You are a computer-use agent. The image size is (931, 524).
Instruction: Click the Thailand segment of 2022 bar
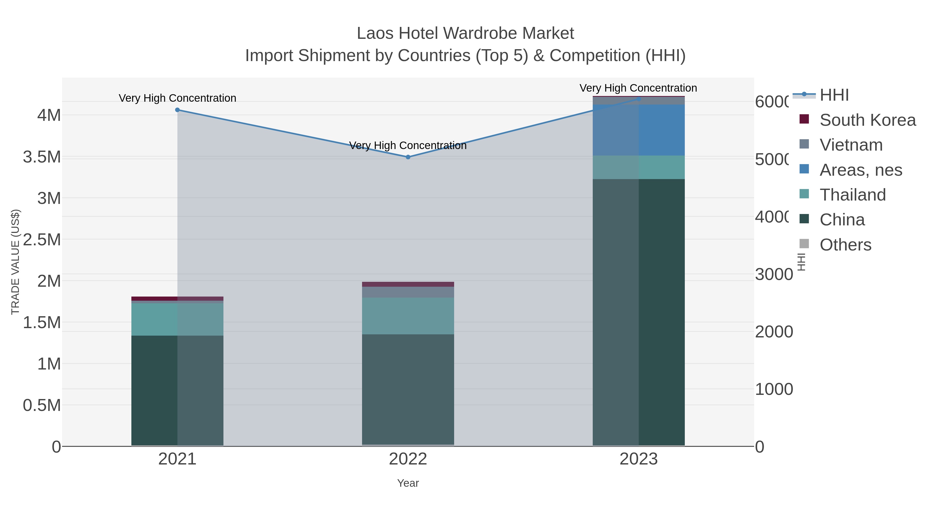click(x=408, y=316)
